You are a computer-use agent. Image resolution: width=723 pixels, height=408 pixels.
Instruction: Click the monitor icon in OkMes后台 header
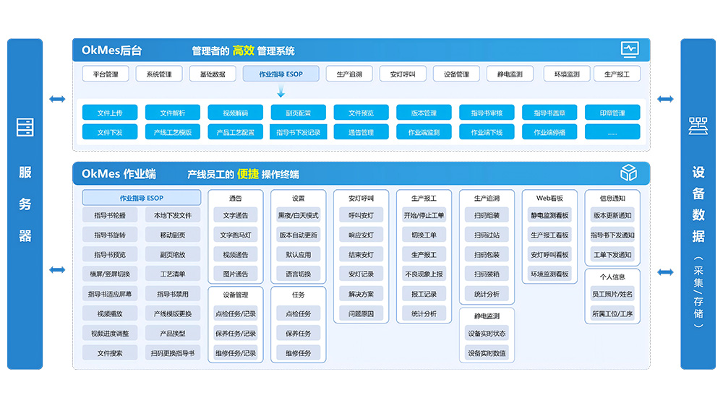[630, 49]
